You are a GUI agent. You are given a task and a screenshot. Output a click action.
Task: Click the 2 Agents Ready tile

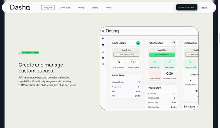[169, 64]
